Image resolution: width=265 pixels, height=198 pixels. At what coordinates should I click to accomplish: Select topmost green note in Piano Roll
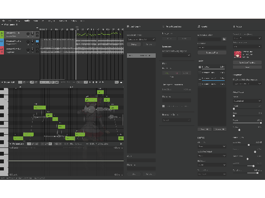tap(100, 92)
